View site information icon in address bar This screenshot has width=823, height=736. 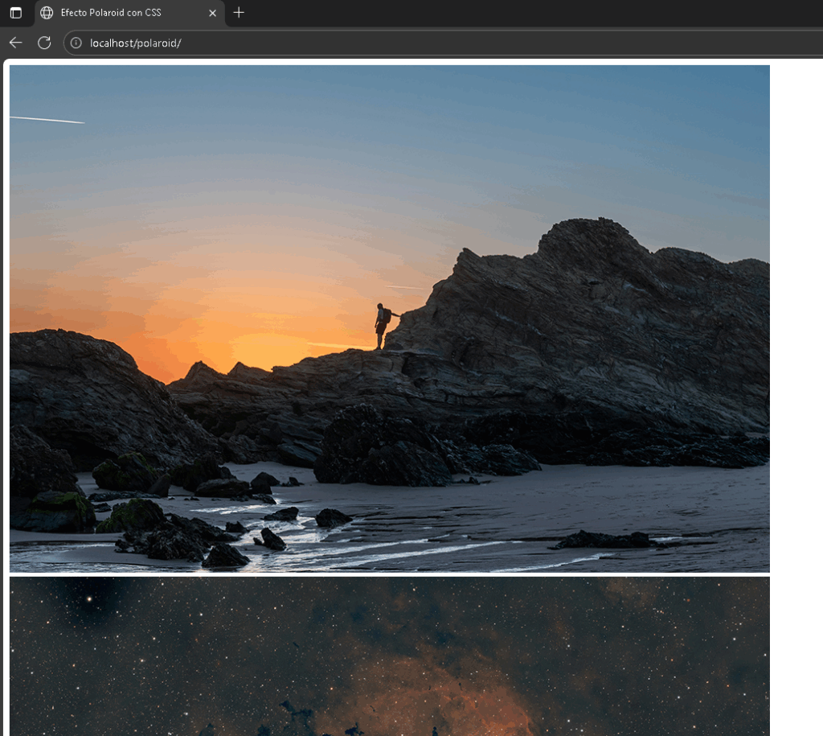click(76, 43)
